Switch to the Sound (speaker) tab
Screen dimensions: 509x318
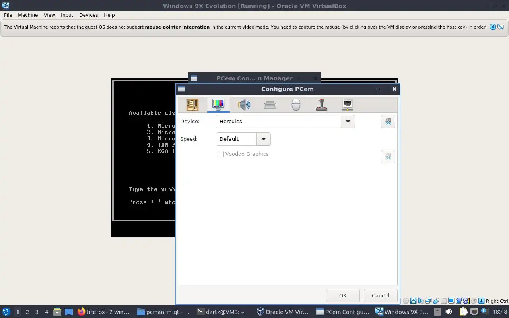click(244, 105)
